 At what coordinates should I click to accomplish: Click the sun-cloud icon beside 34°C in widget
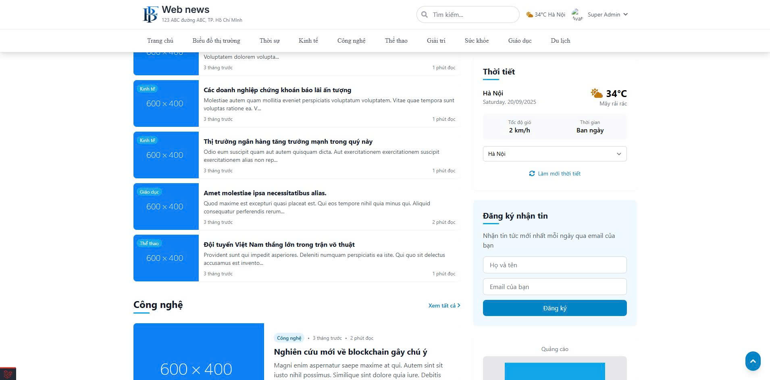click(x=596, y=93)
